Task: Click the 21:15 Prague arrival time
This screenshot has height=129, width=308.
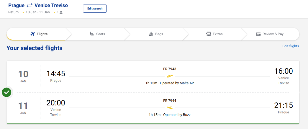Action: [x=283, y=105]
